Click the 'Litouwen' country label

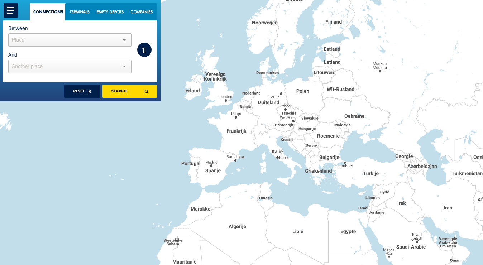(x=324, y=72)
